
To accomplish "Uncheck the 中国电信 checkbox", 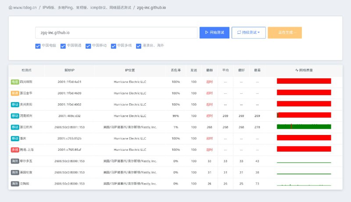I will [x=38, y=46].
